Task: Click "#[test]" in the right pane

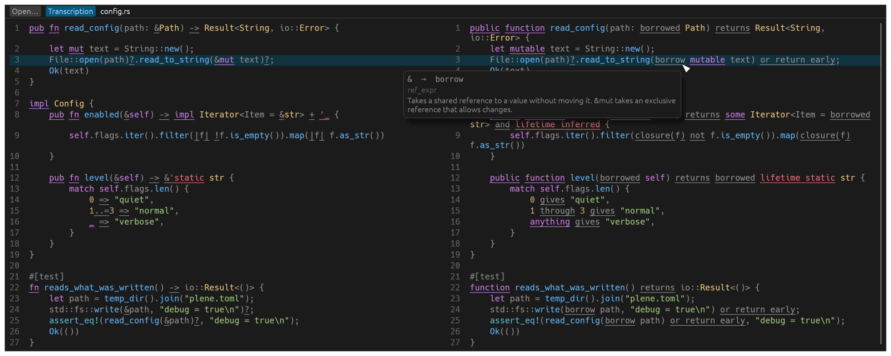Action: (487, 276)
